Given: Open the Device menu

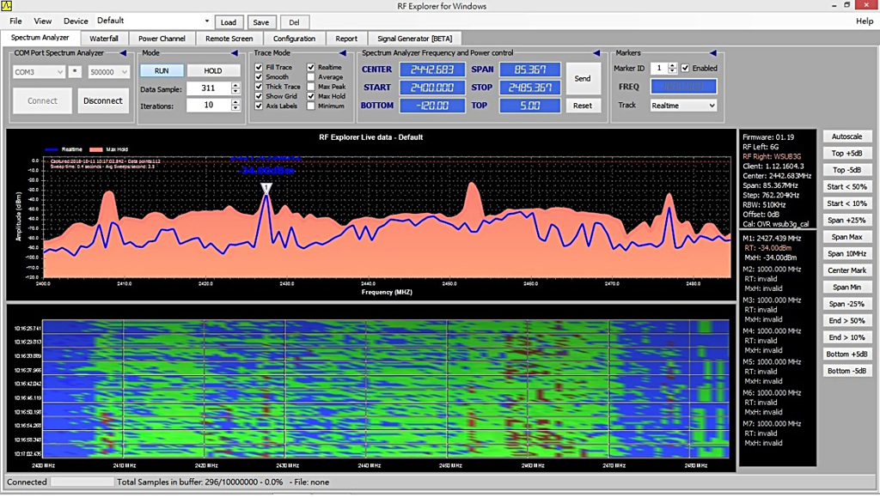Looking at the screenshot, I should [76, 21].
